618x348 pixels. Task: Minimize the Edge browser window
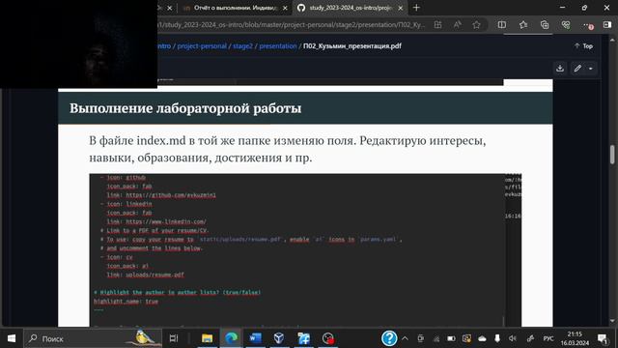(x=562, y=8)
